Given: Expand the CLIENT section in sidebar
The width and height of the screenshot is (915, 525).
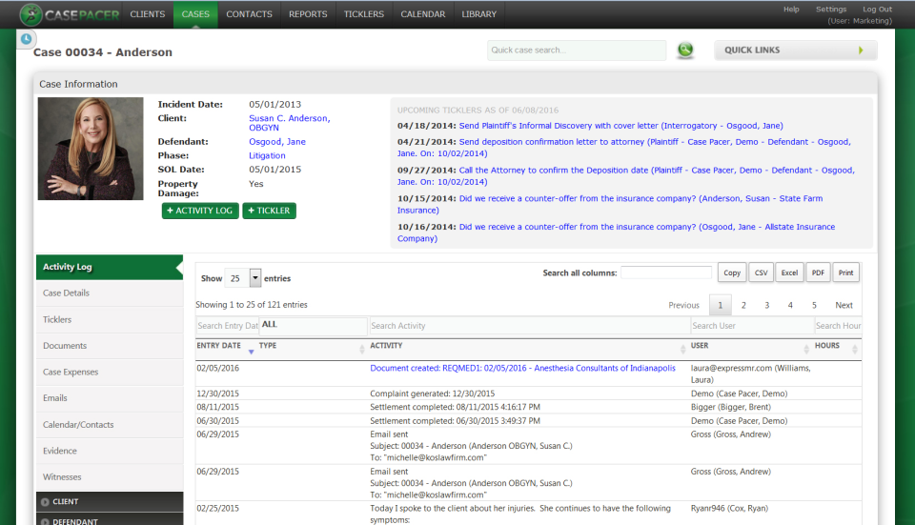Looking at the screenshot, I should tap(110, 502).
